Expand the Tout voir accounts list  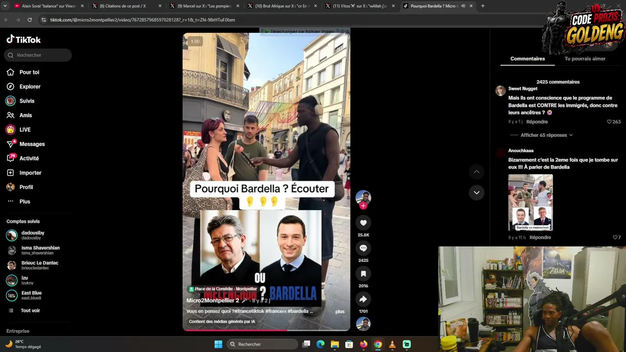click(x=30, y=310)
